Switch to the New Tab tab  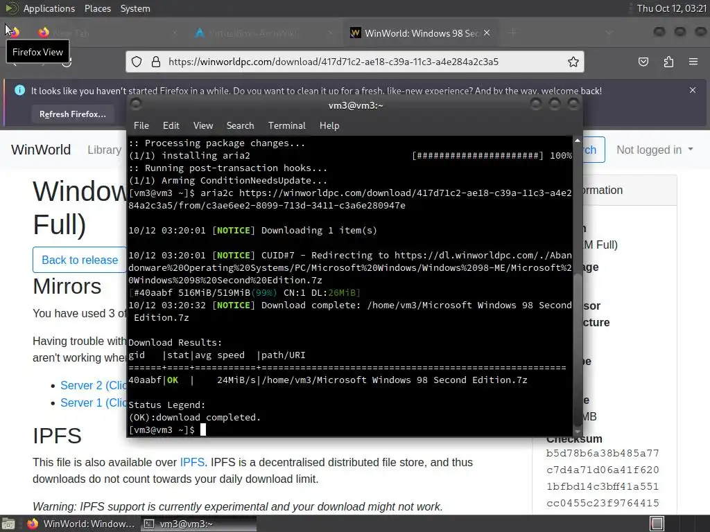(x=107, y=33)
